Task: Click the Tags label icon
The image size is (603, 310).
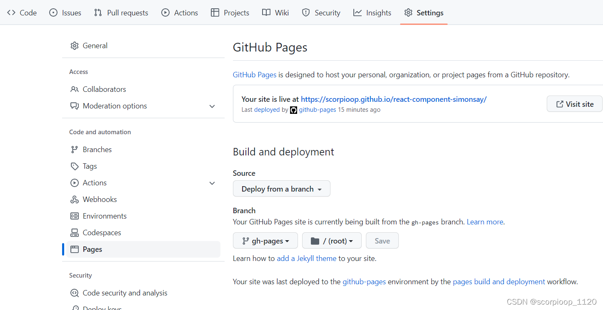Action: tap(74, 166)
